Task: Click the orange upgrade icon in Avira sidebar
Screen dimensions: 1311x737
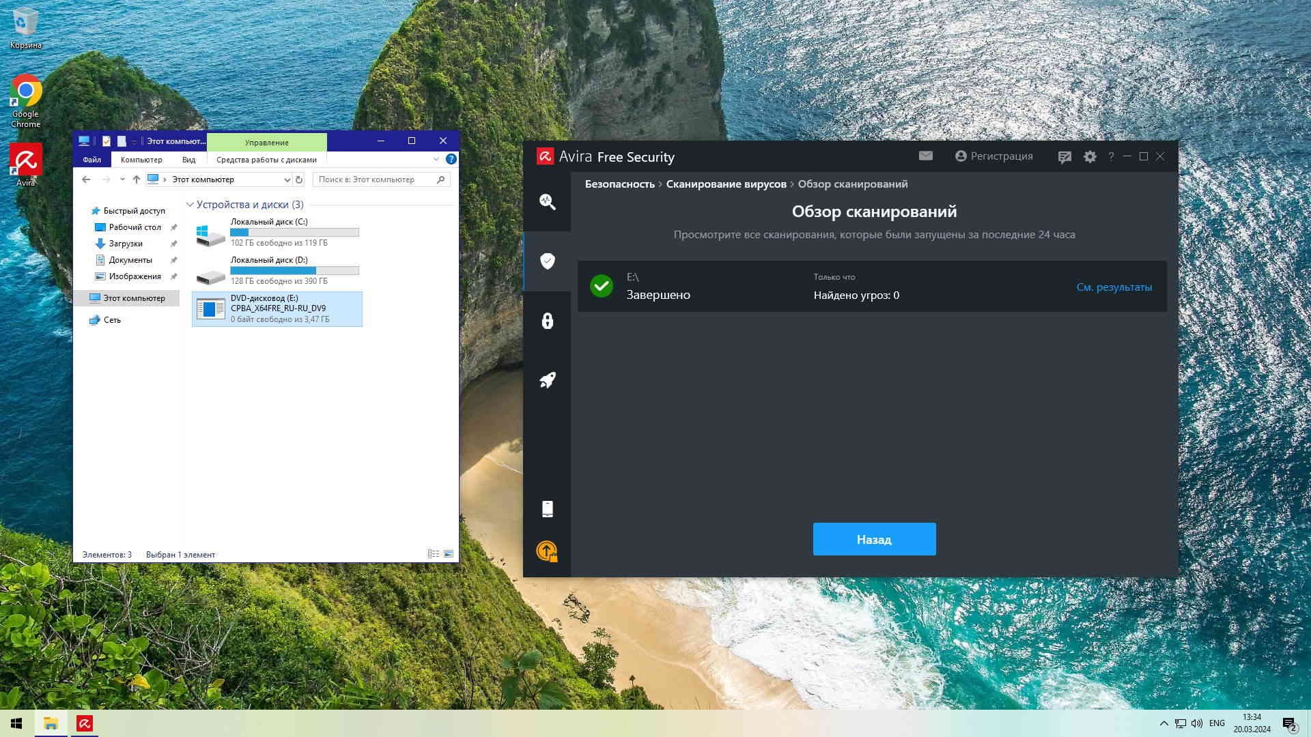Action: (x=547, y=551)
